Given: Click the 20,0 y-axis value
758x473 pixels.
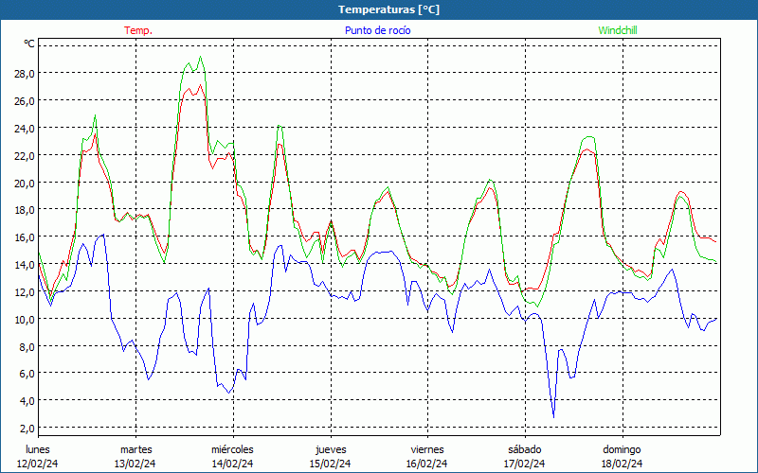Looking at the screenshot, I should 25,183.
